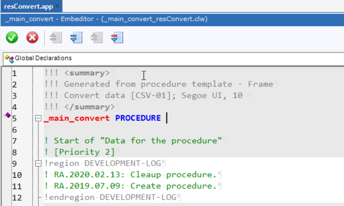Click line number 1 in the gutter
The height and width of the screenshot is (206, 344).
click(14, 73)
